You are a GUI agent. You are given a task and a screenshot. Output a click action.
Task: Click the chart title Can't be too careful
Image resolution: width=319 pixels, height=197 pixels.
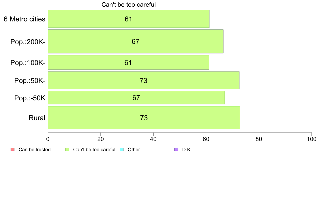(129, 5)
